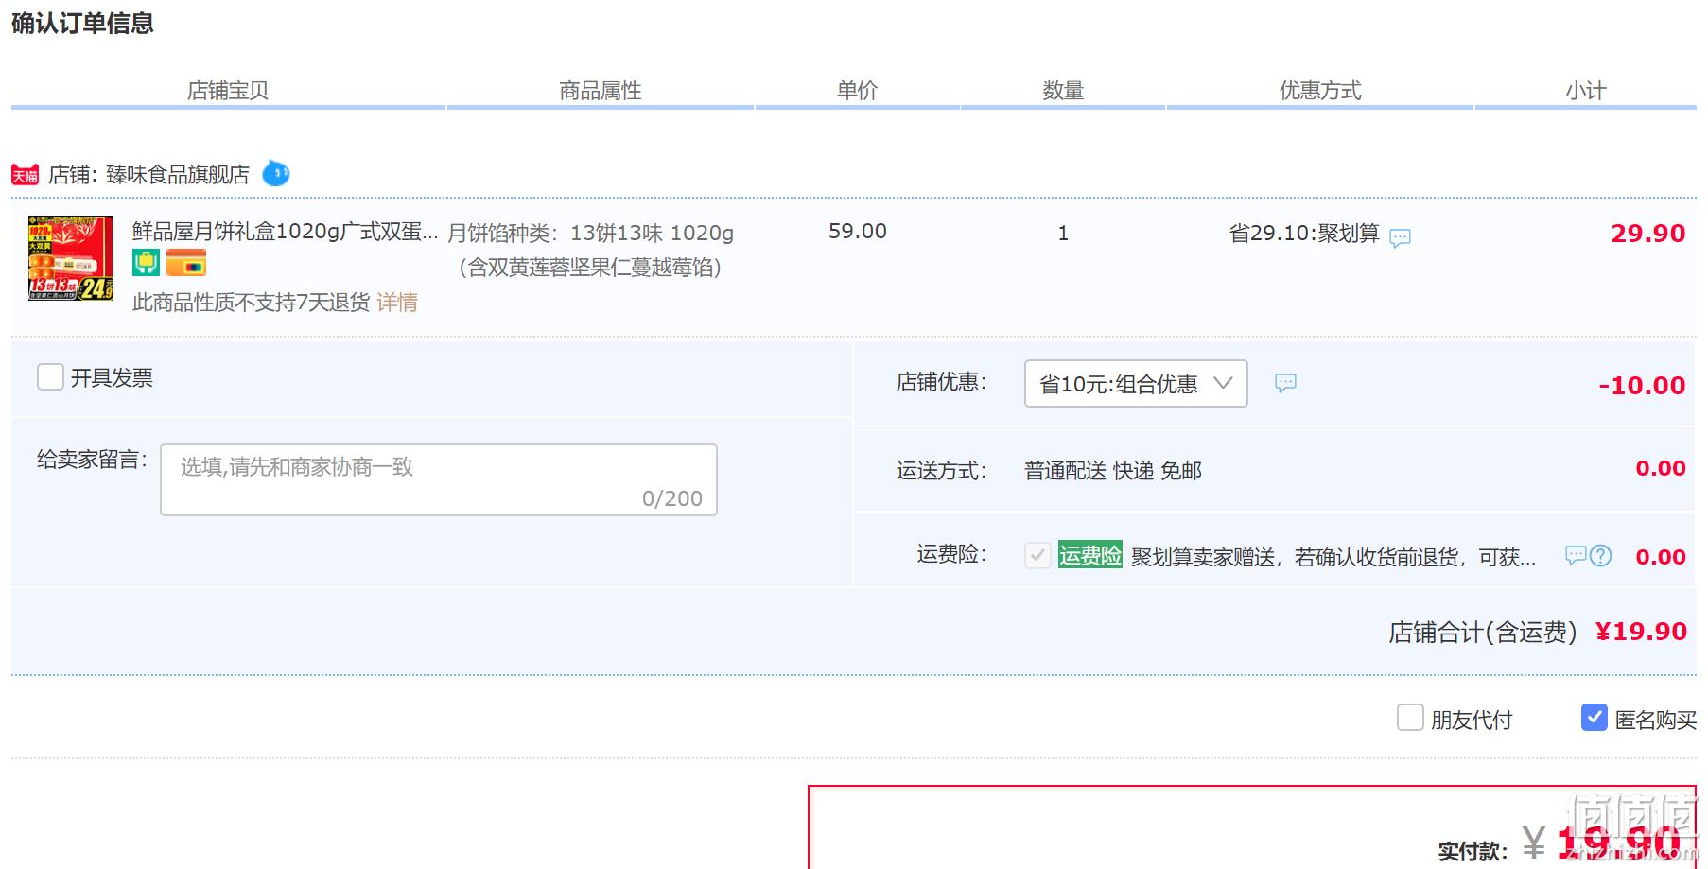Click the 省29.10:聚划算 discount text
This screenshot has width=1708, height=869.
coord(1304,234)
